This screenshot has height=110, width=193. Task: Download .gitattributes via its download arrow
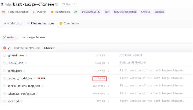pos(109,55)
